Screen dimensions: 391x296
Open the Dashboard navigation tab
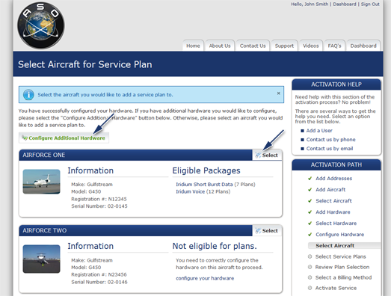pos(363,46)
